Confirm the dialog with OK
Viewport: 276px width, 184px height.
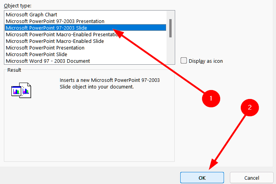202,178
